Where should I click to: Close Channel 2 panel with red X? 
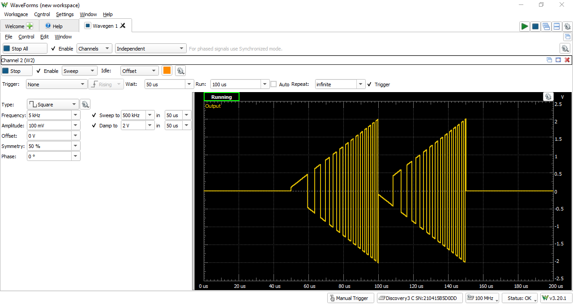(567, 60)
